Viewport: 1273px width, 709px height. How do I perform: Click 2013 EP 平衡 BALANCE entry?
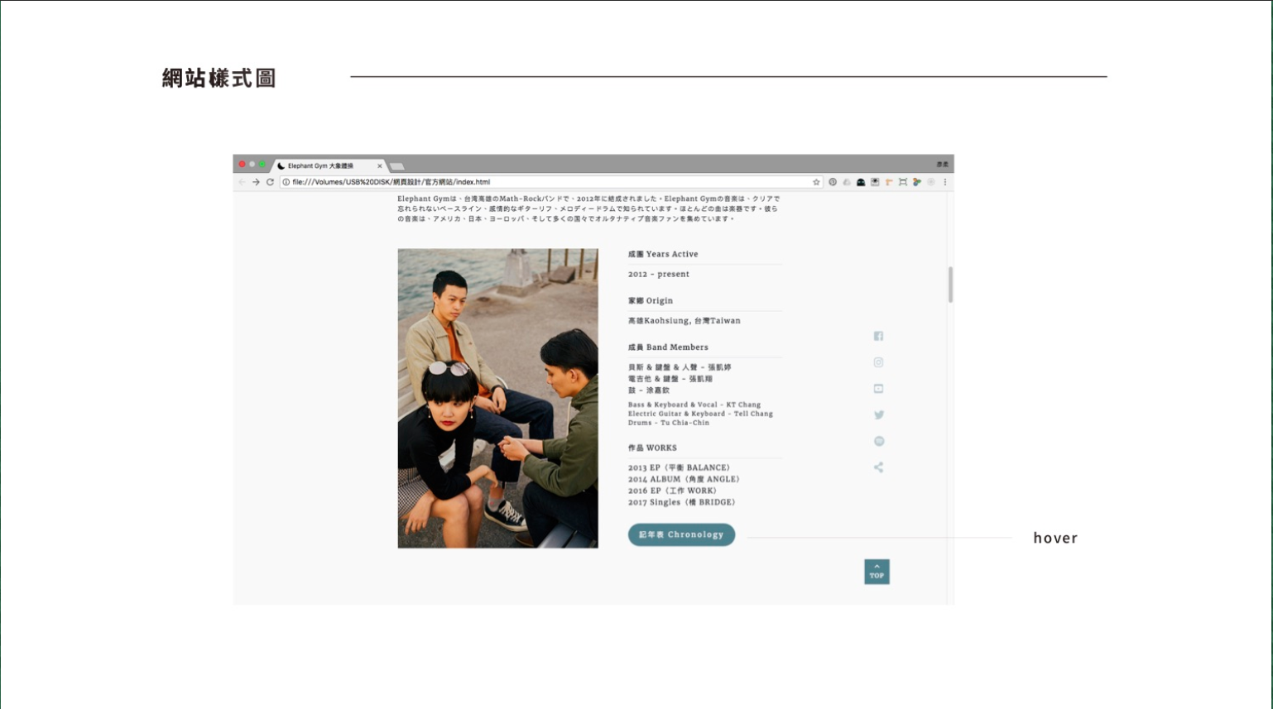click(680, 467)
